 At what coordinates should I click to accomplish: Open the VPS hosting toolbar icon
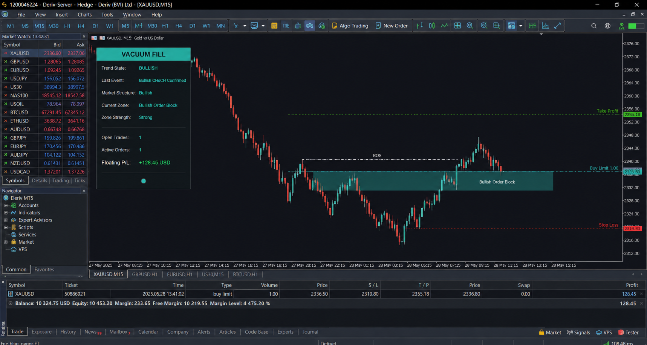point(322,26)
